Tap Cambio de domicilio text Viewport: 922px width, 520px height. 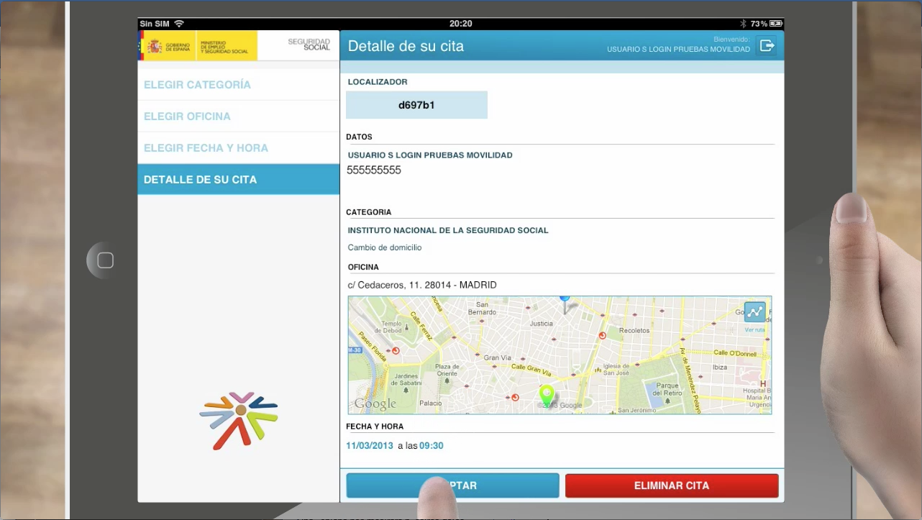pyautogui.click(x=385, y=247)
